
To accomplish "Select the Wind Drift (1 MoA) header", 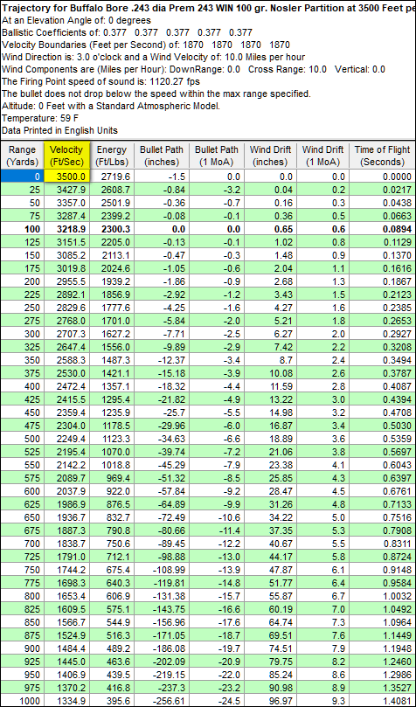I will (x=322, y=156).
